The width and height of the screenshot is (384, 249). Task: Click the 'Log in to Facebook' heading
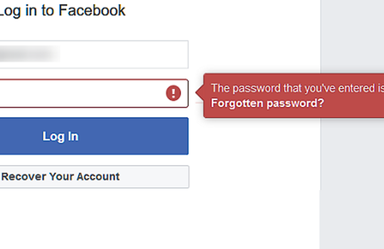tap(62, 11)
